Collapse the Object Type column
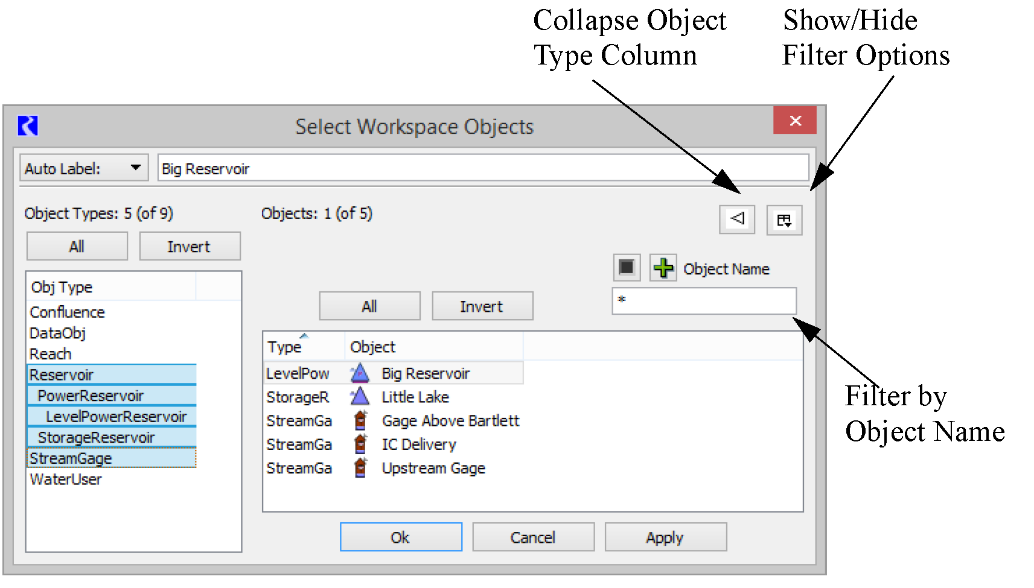Image resolution: width=1034 pixels, height=588 pixels. coord(736,219)
